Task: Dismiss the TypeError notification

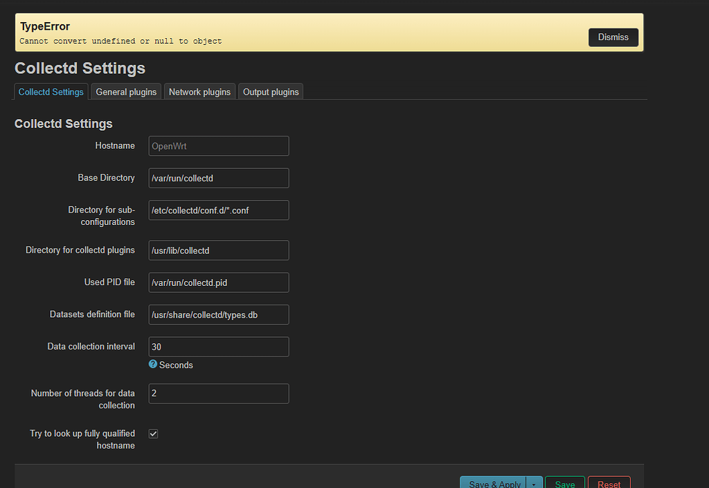Action: [x=613, y=37]
